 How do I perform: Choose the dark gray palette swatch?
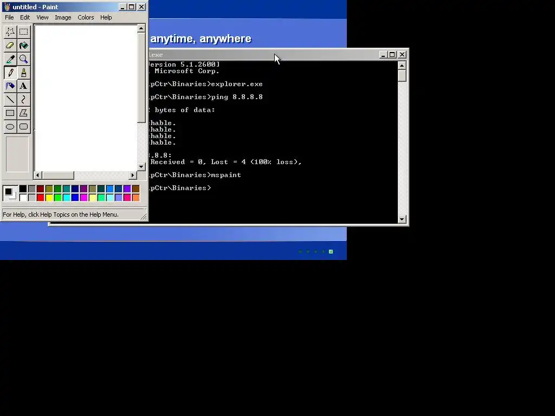click(31, 188)
